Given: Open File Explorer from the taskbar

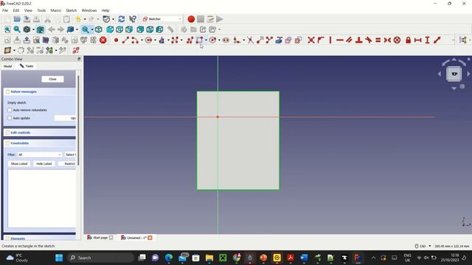Looking at the screenshot, I should (x=209, y=258).
